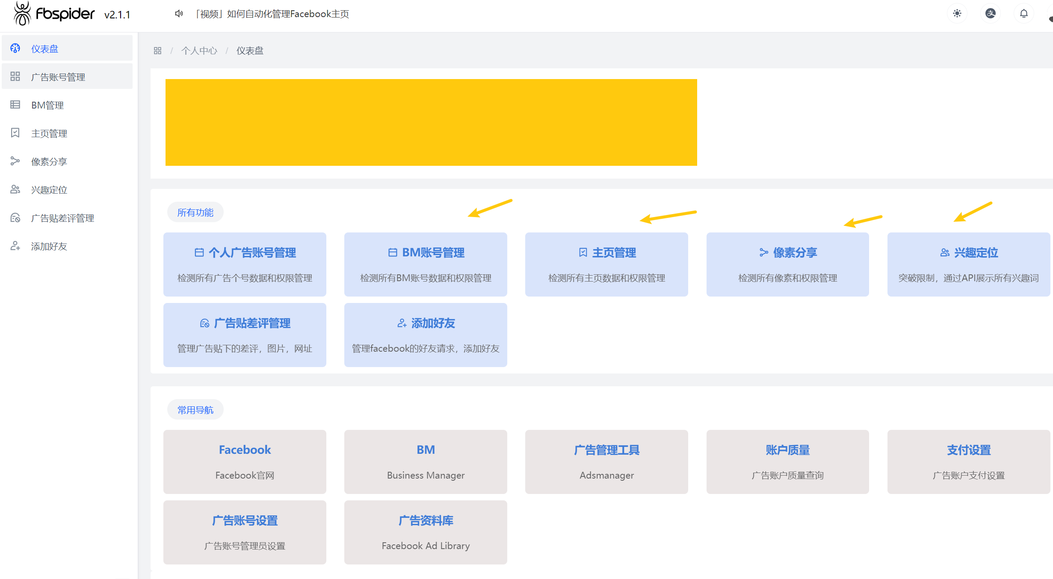Click the yellow banner image
Viewport: 1053px width, 579px height.
point(431,122)
